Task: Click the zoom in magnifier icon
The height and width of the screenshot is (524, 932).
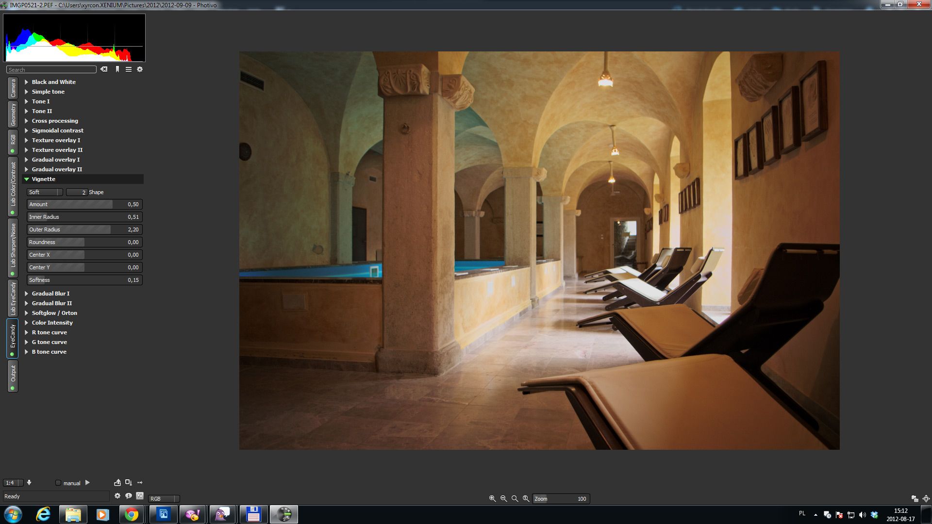Action: [492, 499]
